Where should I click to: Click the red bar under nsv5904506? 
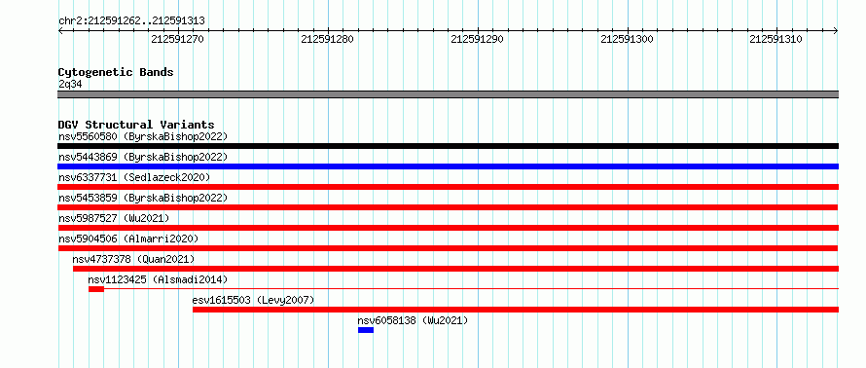pyautogui.click(x=448, y=248)
